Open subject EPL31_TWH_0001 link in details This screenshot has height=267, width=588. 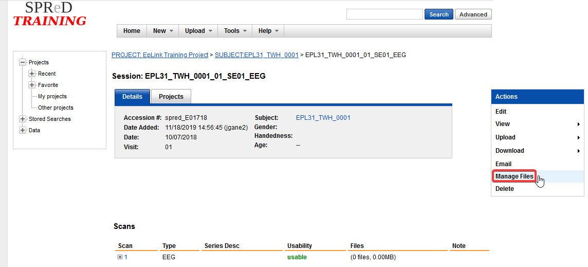[x=323, y=118]
